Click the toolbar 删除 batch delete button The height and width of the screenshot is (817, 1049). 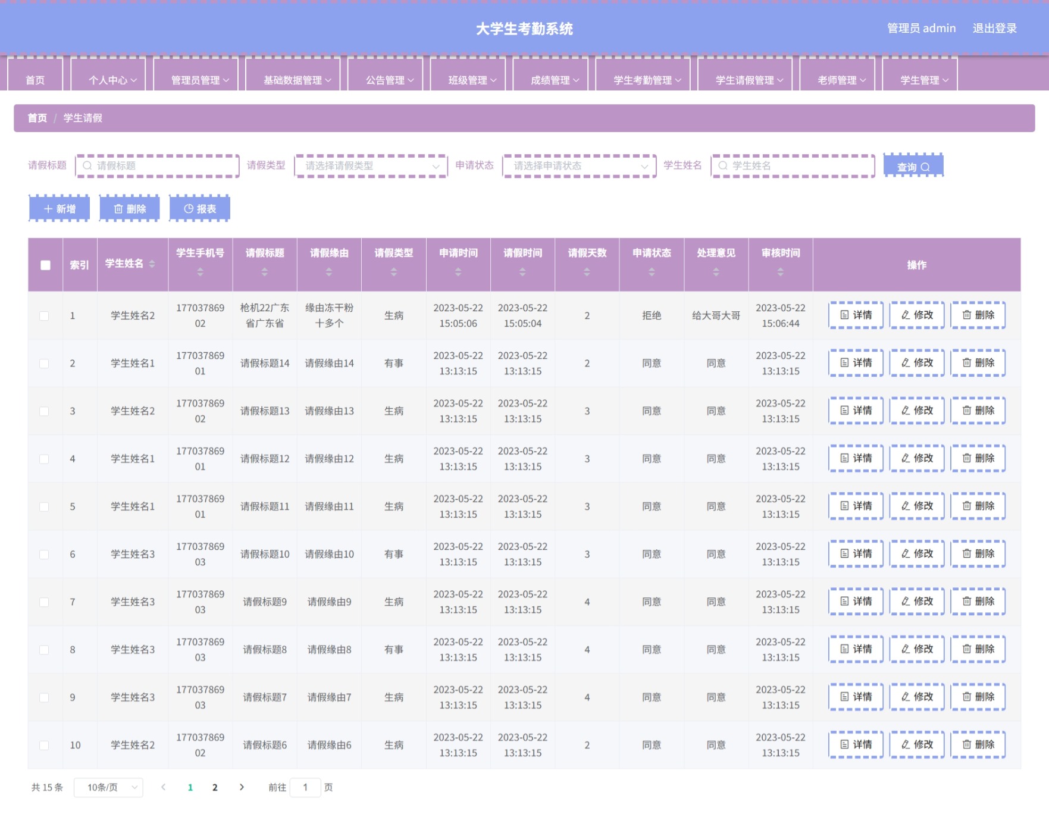129,209
